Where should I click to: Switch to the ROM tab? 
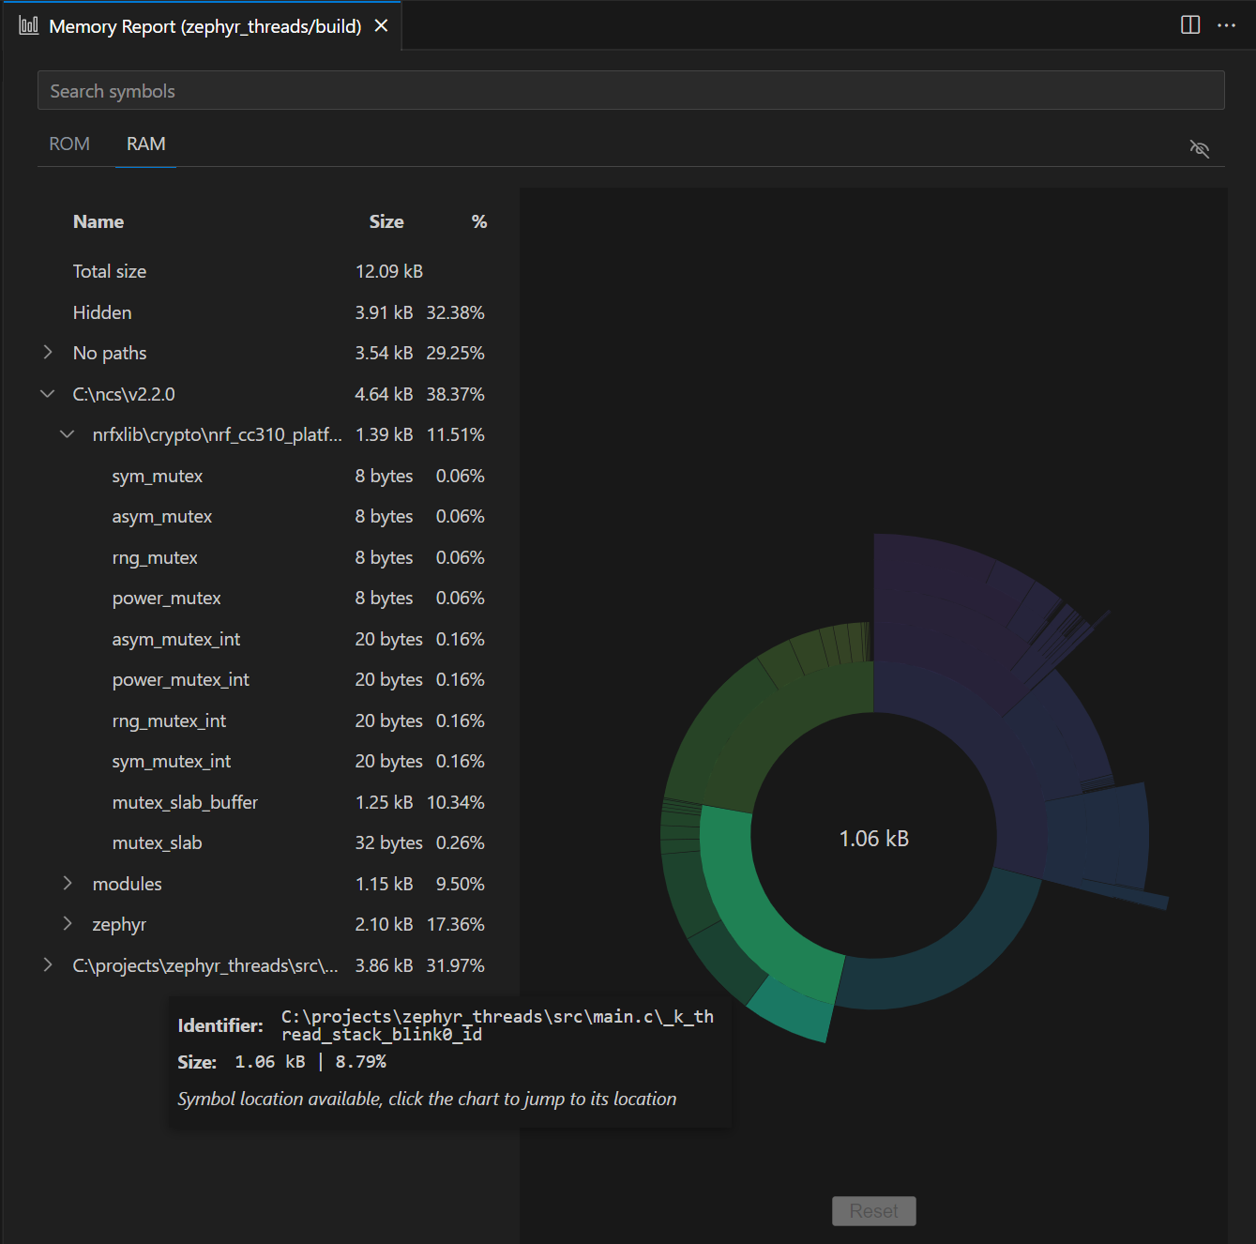[69, 144]
